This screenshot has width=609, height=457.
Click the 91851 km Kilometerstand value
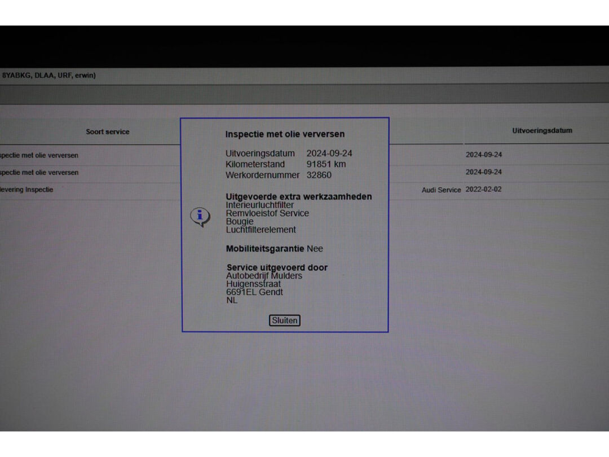coord(326,164)
